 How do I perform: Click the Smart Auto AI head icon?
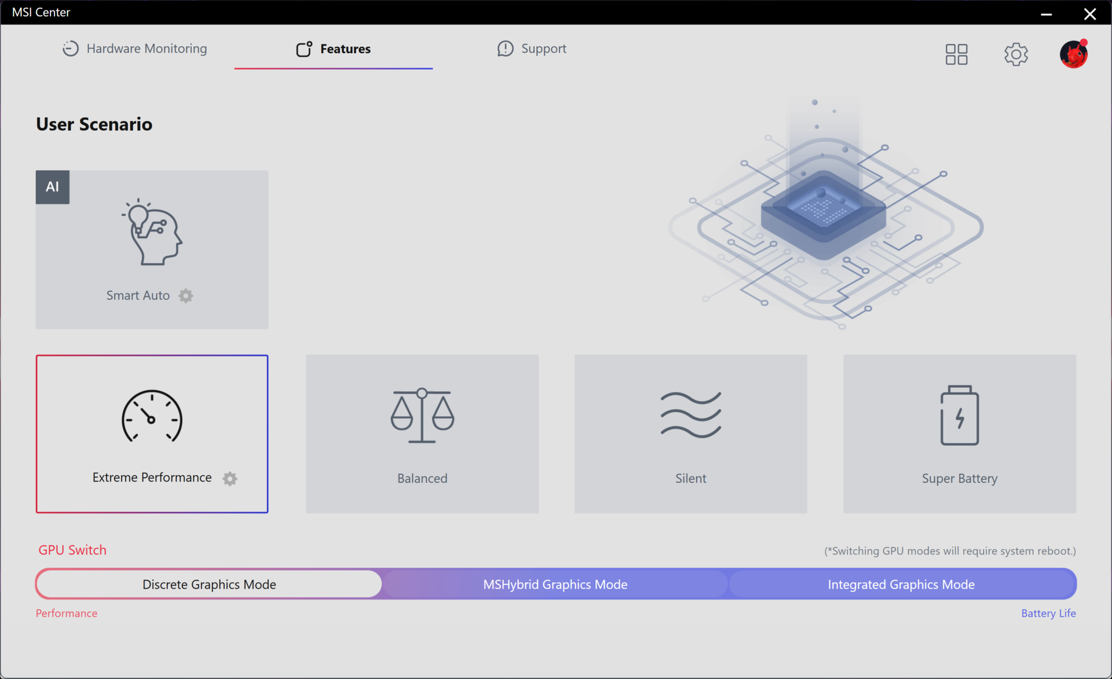click(152, 233)
